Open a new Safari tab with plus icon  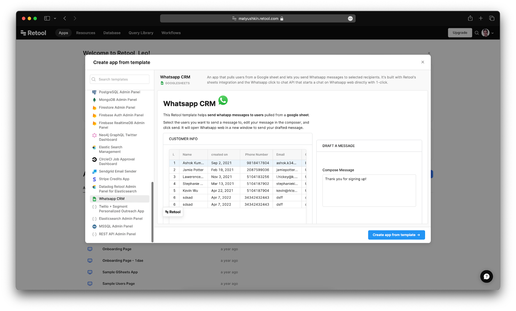(481, 18)
